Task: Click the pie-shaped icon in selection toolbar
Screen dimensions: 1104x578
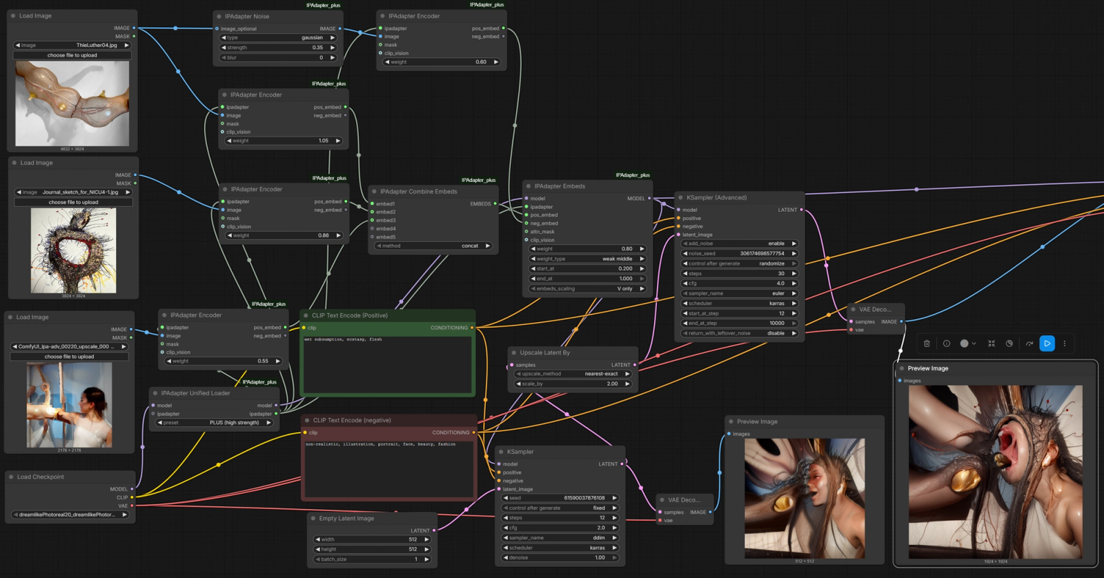Action: (1009, 343)
